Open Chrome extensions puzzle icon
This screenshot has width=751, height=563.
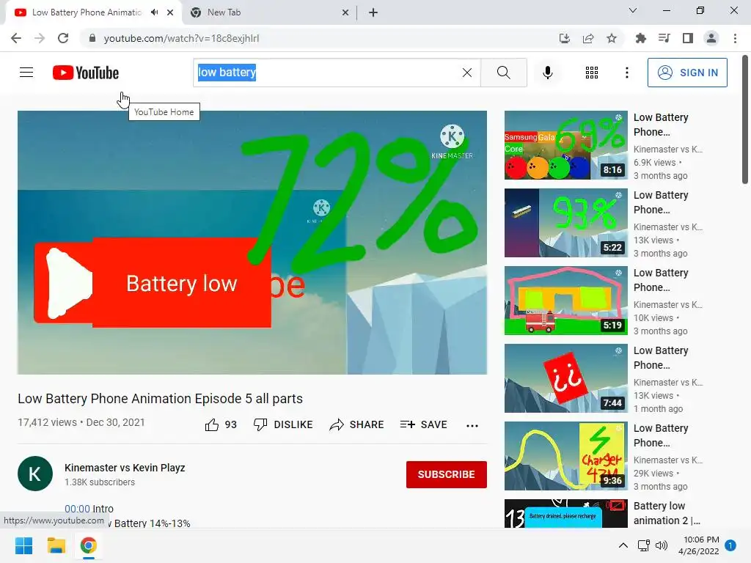(641, 38)
